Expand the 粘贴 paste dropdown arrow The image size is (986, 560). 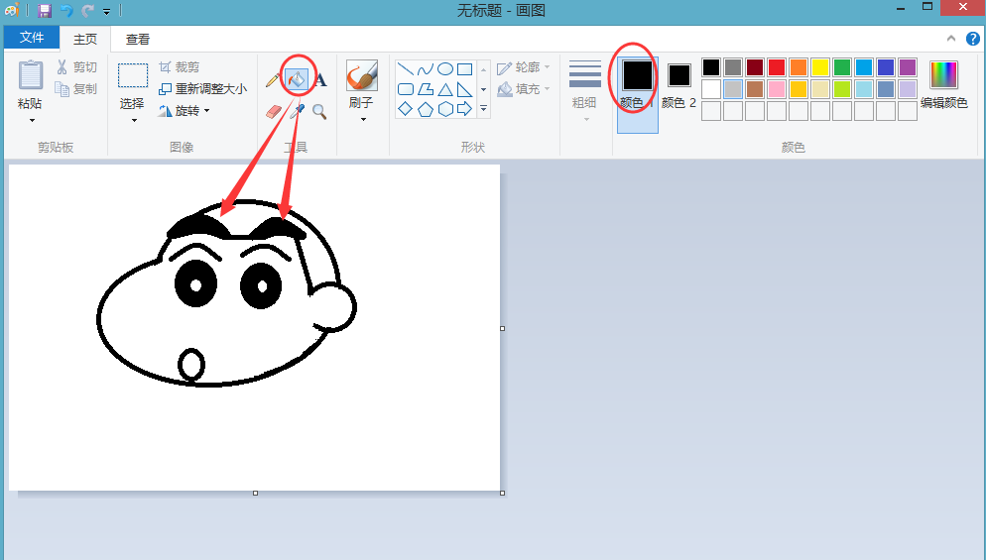click(x=31, y=120)
